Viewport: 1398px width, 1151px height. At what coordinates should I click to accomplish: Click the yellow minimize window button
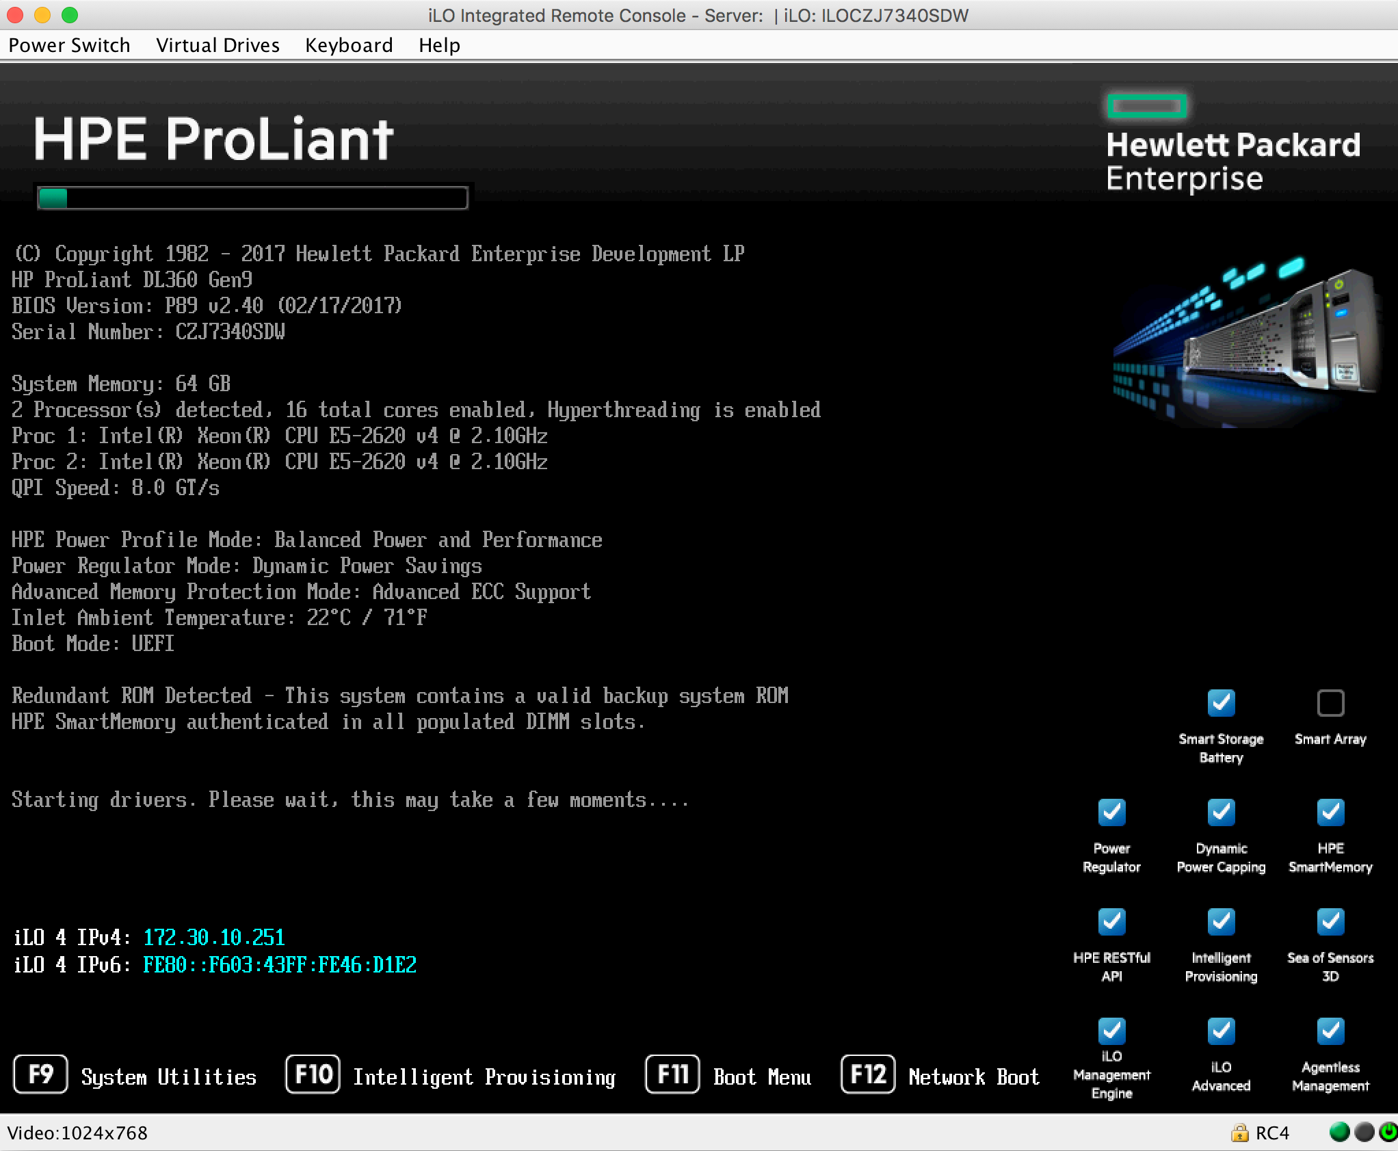coord(42,15)
